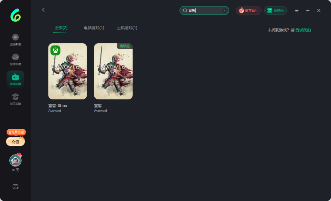Viewport: 331px width, 201px height.
Task: Open the hamburger menu icon
Action: (x=297, y=11)
